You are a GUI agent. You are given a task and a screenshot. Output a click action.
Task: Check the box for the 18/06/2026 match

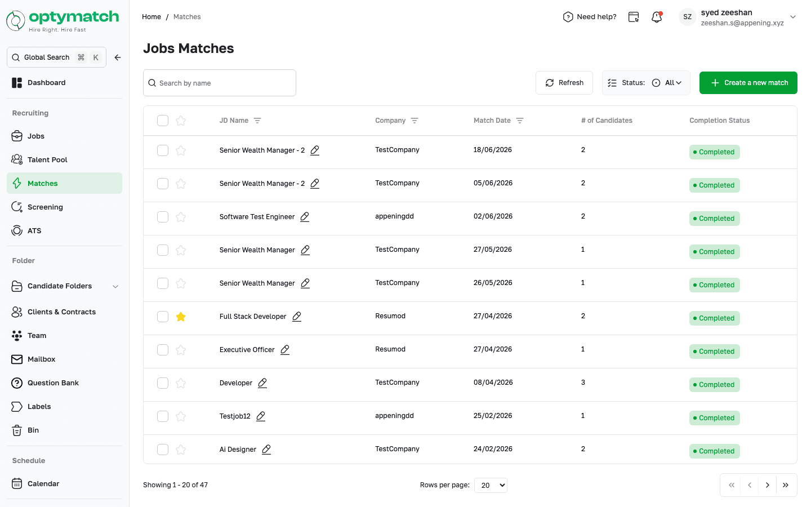click(163, 150)
